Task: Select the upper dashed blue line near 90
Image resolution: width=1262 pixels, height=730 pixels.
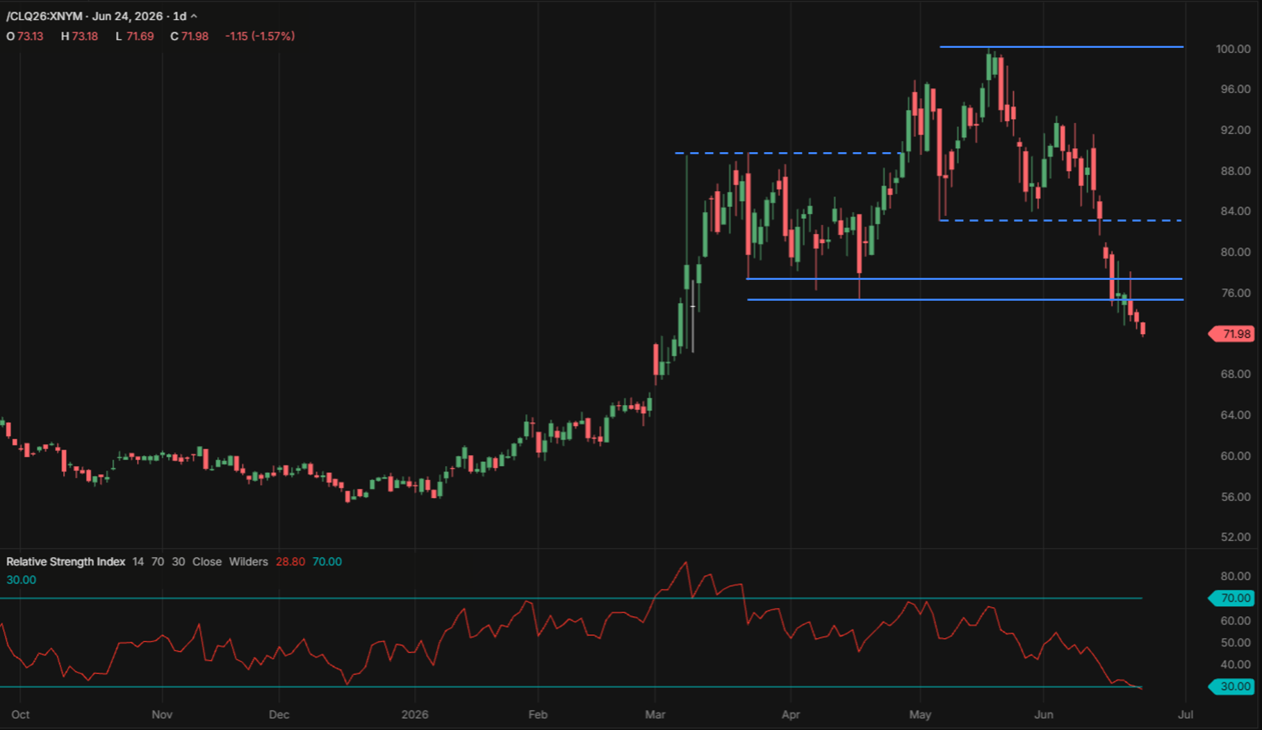Action: pyautogui.click(x=789, y=153)
